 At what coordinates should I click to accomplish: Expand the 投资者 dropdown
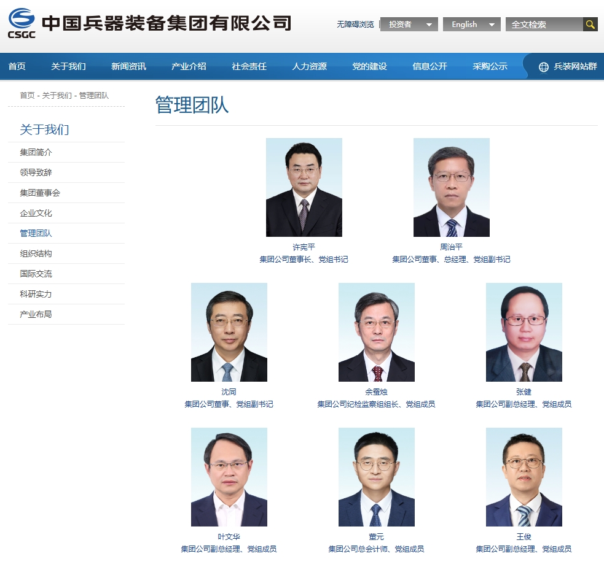tap(409, 25)
